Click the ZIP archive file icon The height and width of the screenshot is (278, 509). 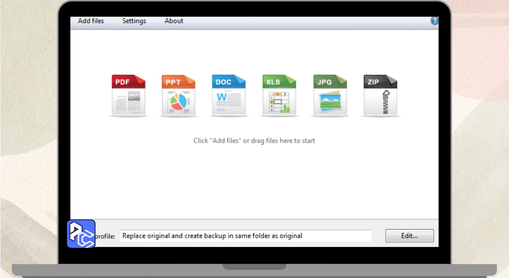[381, 95]
